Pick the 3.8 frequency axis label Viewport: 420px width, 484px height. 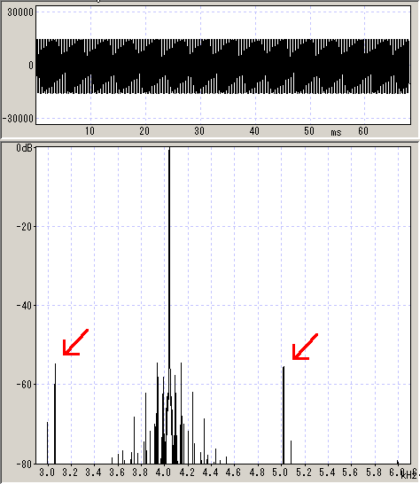(x=141, y=472)
